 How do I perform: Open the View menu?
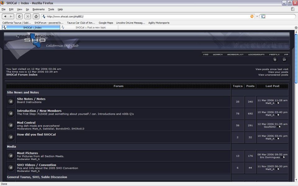coord(20,9)
